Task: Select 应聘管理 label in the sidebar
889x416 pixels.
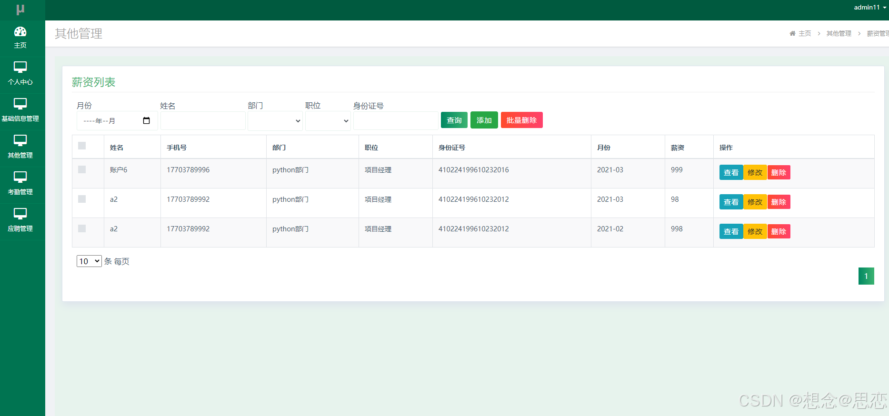Action: [x=20, y=228]
